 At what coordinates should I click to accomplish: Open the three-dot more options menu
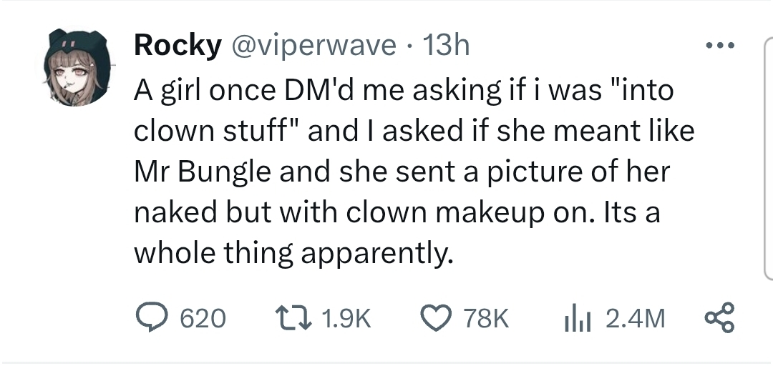[720, 45]
